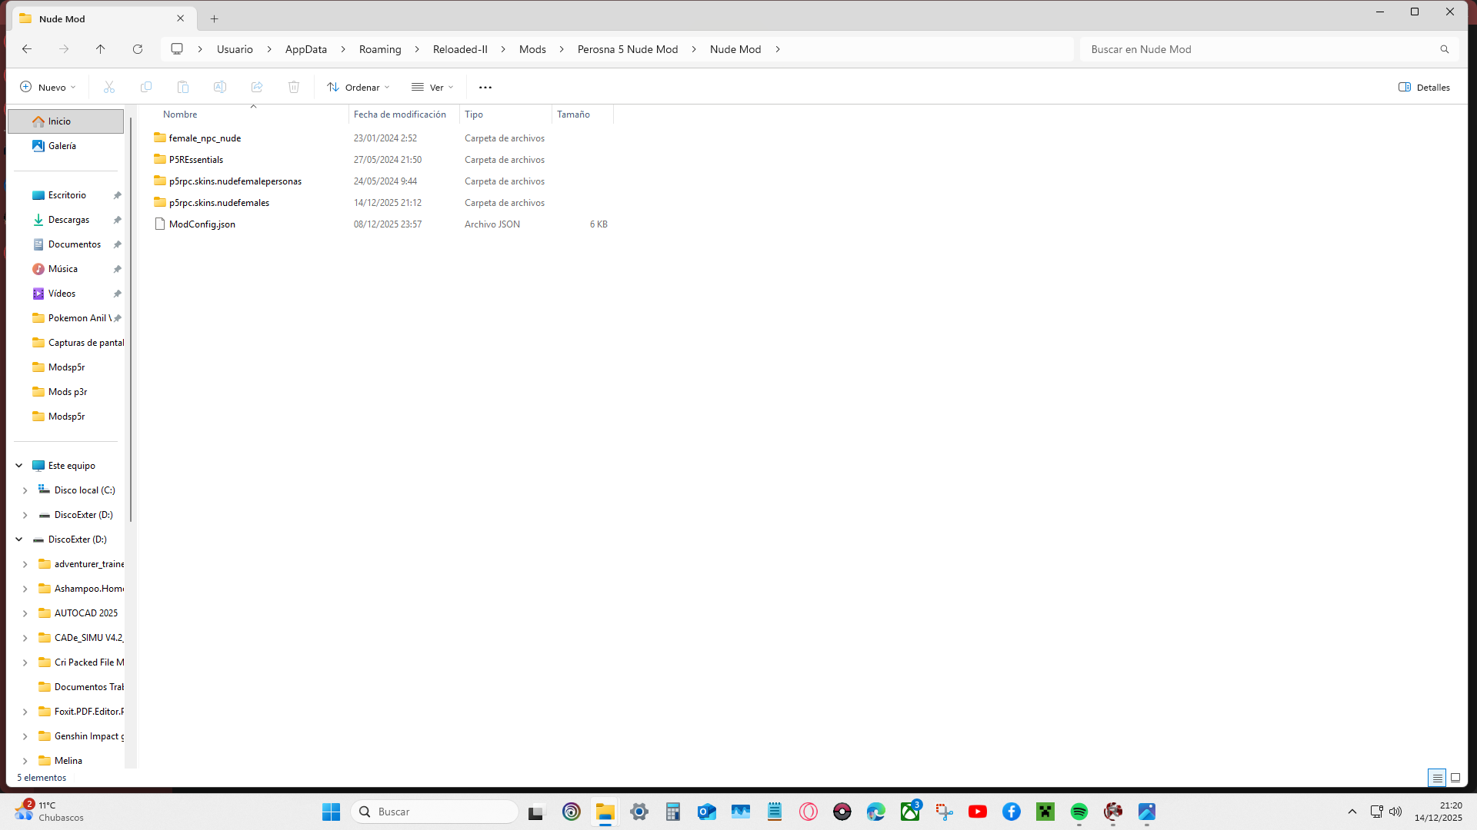
Task: Toggle the Detalles pane
Action: [1424, 87]
